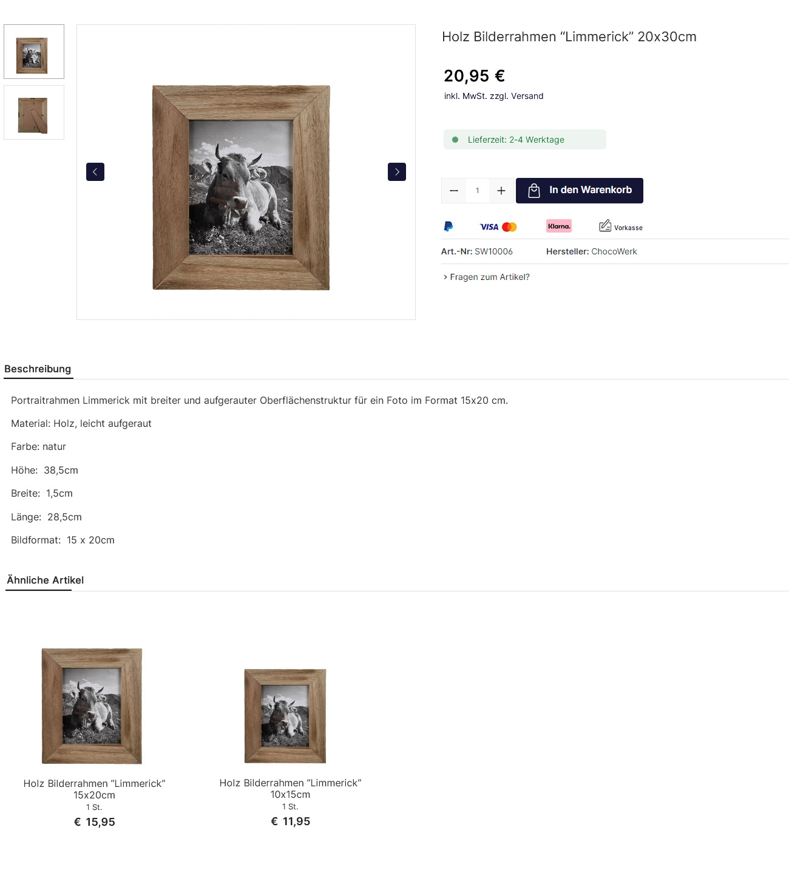
Task: Click the 15x20cm frame product image
Action: (x=92, y=706)
